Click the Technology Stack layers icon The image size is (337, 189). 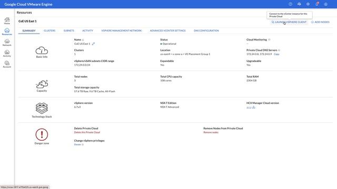(x=42, y=108)
